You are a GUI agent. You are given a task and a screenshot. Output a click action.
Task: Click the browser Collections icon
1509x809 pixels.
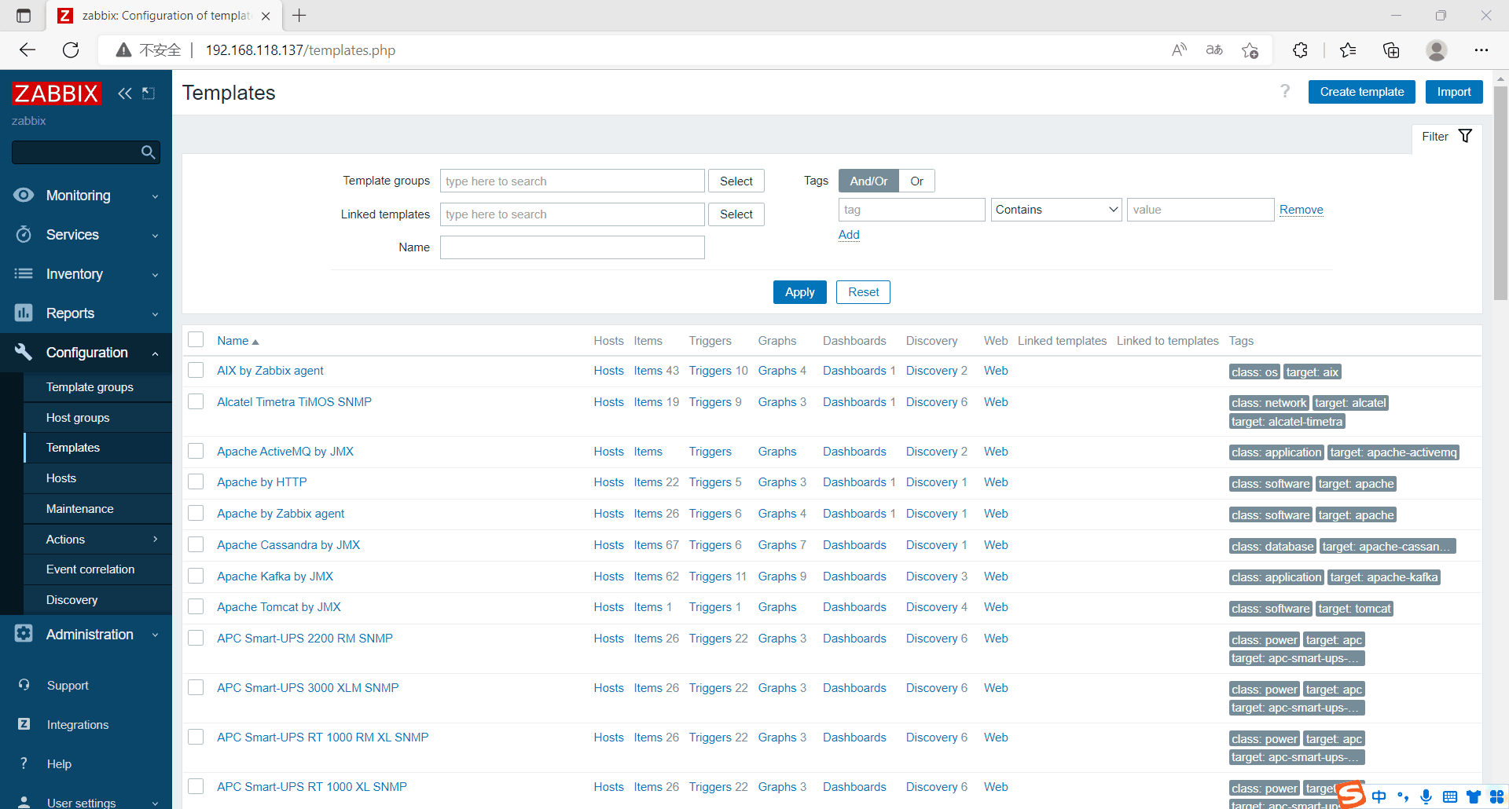pos(1391,50)
